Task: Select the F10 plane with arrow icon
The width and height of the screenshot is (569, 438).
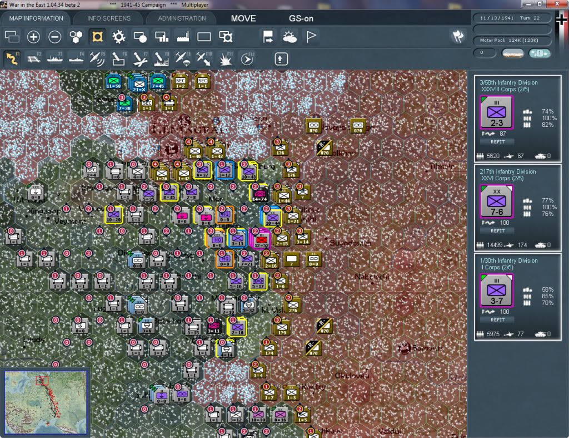Action: pos(204,58)
